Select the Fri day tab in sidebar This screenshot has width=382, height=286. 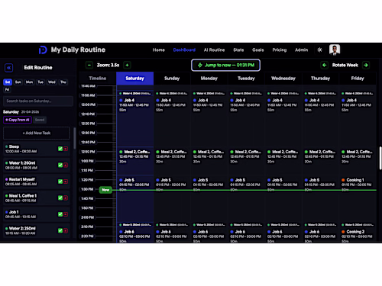tap(7, 89)
